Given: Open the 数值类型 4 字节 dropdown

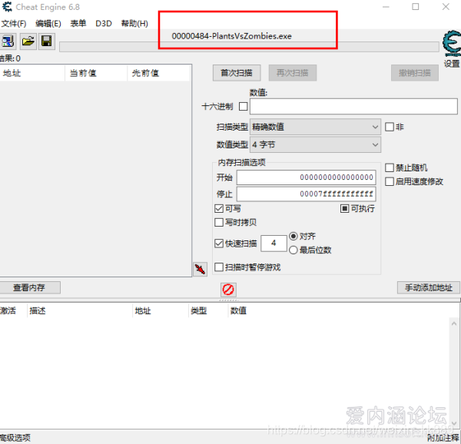Looking at the screenshot, I should tap(315, 144).
